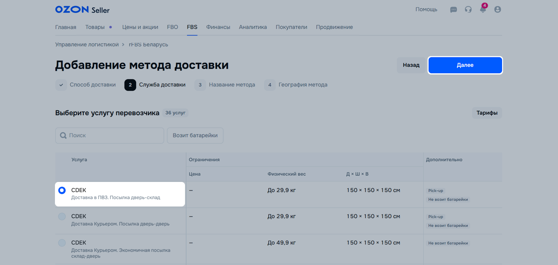Select CDEK Курьером дверь-дверь radio option
The width and height of the screenshot is (558, 265).
(x=62, y=216)
